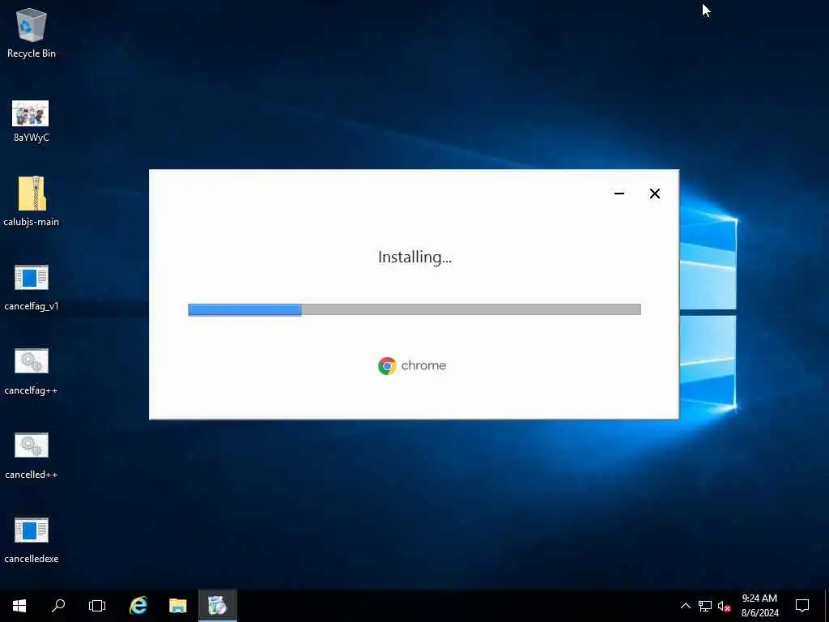Launch Internet Explorer from taskbar

click(138, 606)
